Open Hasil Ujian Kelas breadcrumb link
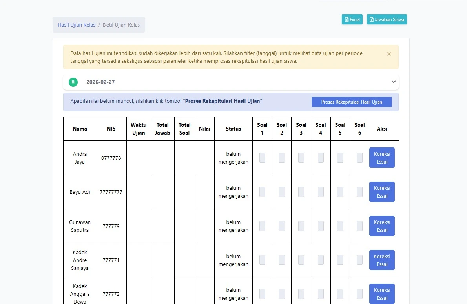 [76, 24]
